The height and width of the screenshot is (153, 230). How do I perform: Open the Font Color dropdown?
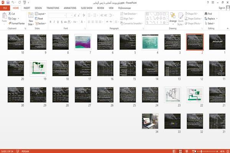[x=84, y=22]
